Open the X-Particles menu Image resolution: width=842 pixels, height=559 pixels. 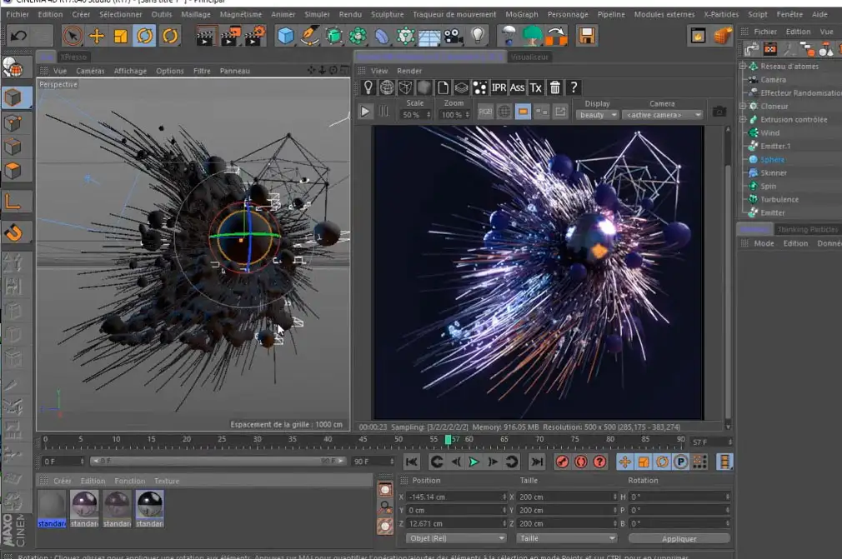pos(721,14)
